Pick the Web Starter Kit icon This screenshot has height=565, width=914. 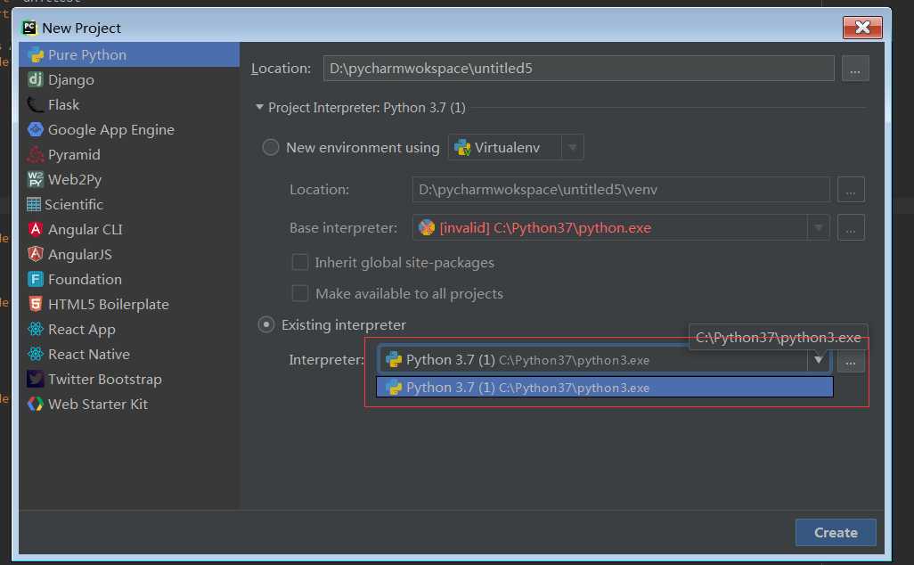[35, 404]
